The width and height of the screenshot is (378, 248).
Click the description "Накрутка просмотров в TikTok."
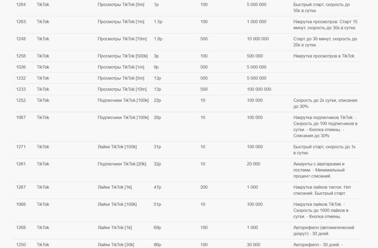tap(324, 56)
